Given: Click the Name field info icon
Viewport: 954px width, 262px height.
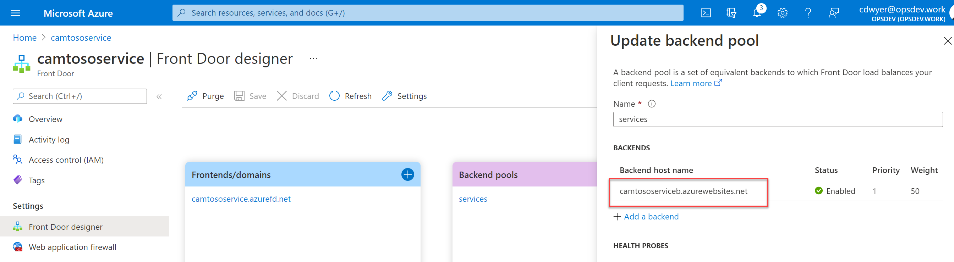Looking at the screenshot, I should click(x=651, y=104).
